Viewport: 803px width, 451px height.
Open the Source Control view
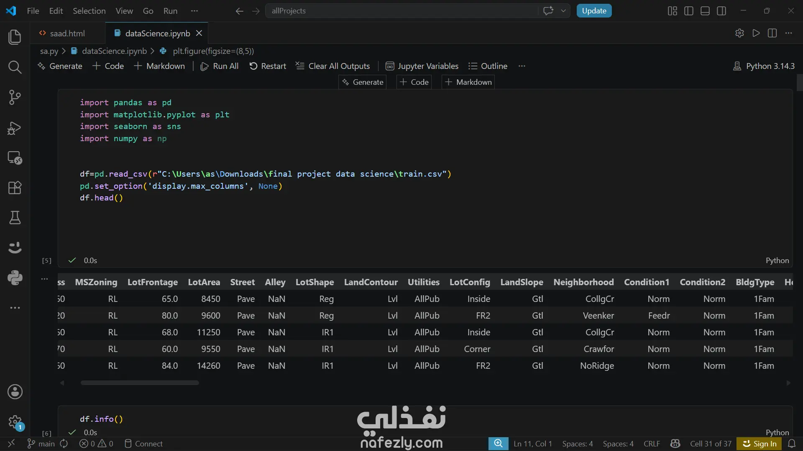15,97
